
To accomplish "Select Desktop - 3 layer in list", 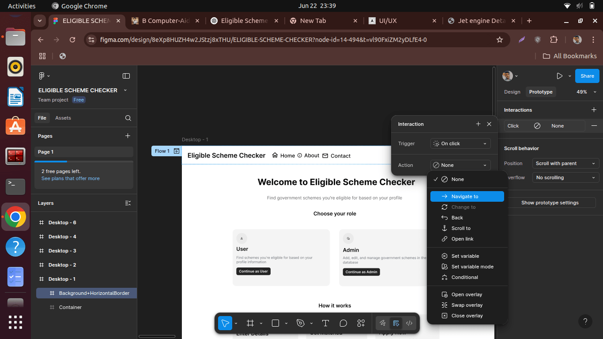I will pyautogui.click(x=62, y=251).
